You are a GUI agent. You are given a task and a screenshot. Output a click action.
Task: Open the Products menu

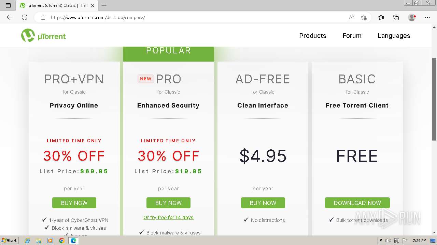pyautogui.click(x=312, y=36)
